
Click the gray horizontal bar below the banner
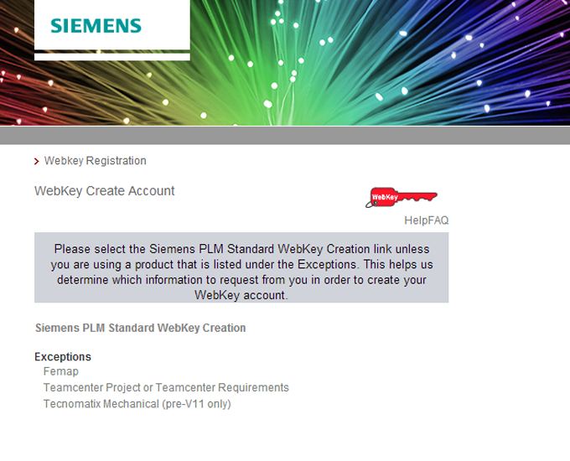[x=285, y=136]
